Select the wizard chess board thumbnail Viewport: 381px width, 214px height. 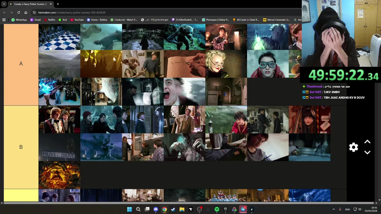coord(60,37)
